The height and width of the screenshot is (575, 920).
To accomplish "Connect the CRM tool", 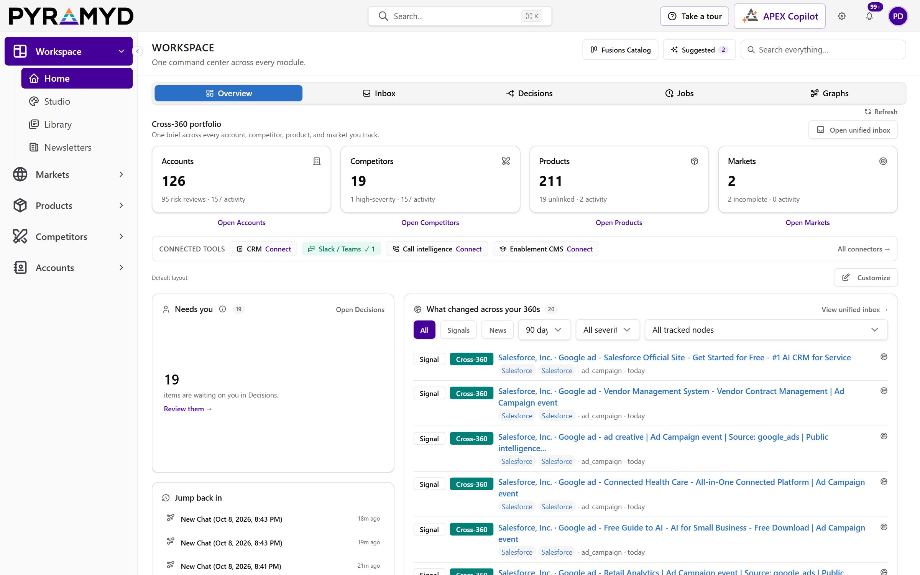I will (278, 249).
